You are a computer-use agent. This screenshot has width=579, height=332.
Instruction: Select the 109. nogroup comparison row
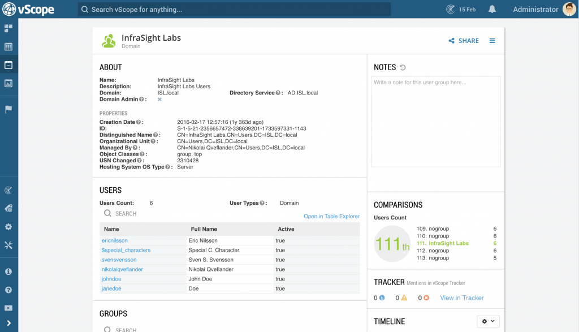[456, 228]
